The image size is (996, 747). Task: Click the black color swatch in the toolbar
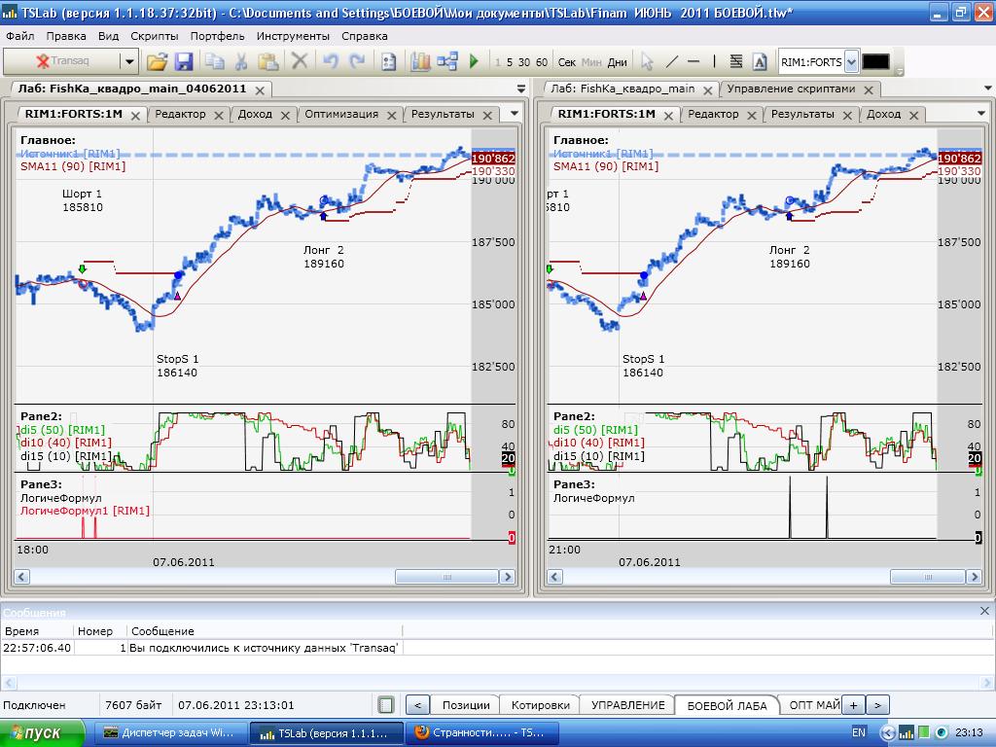875,61
